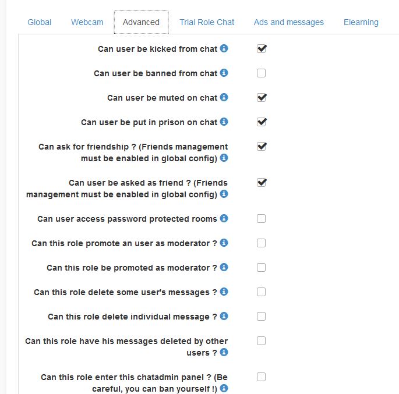Viewport: 399px width, 394px height.
Task: Uncheck 'Can ask for friendship' option
Action: (262, 147)
